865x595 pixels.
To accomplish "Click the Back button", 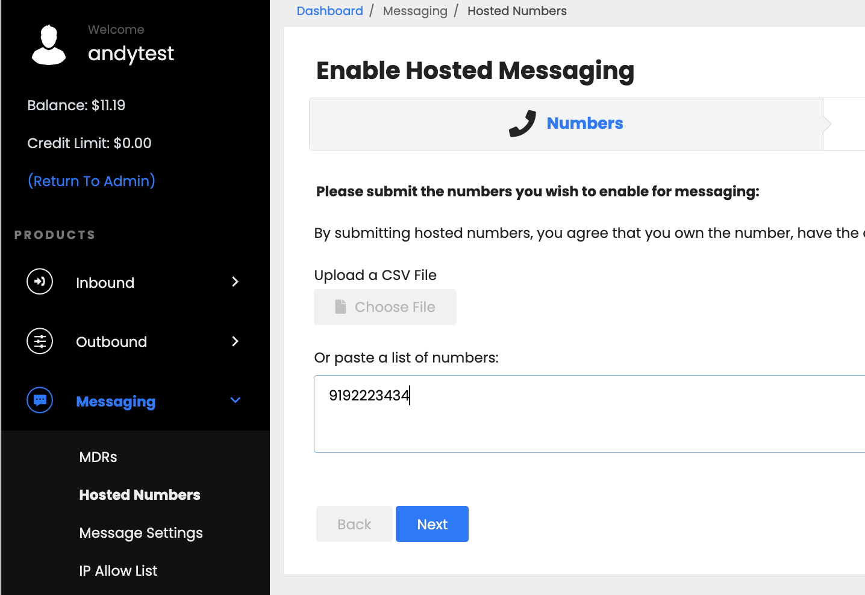I will pos(354,524).
